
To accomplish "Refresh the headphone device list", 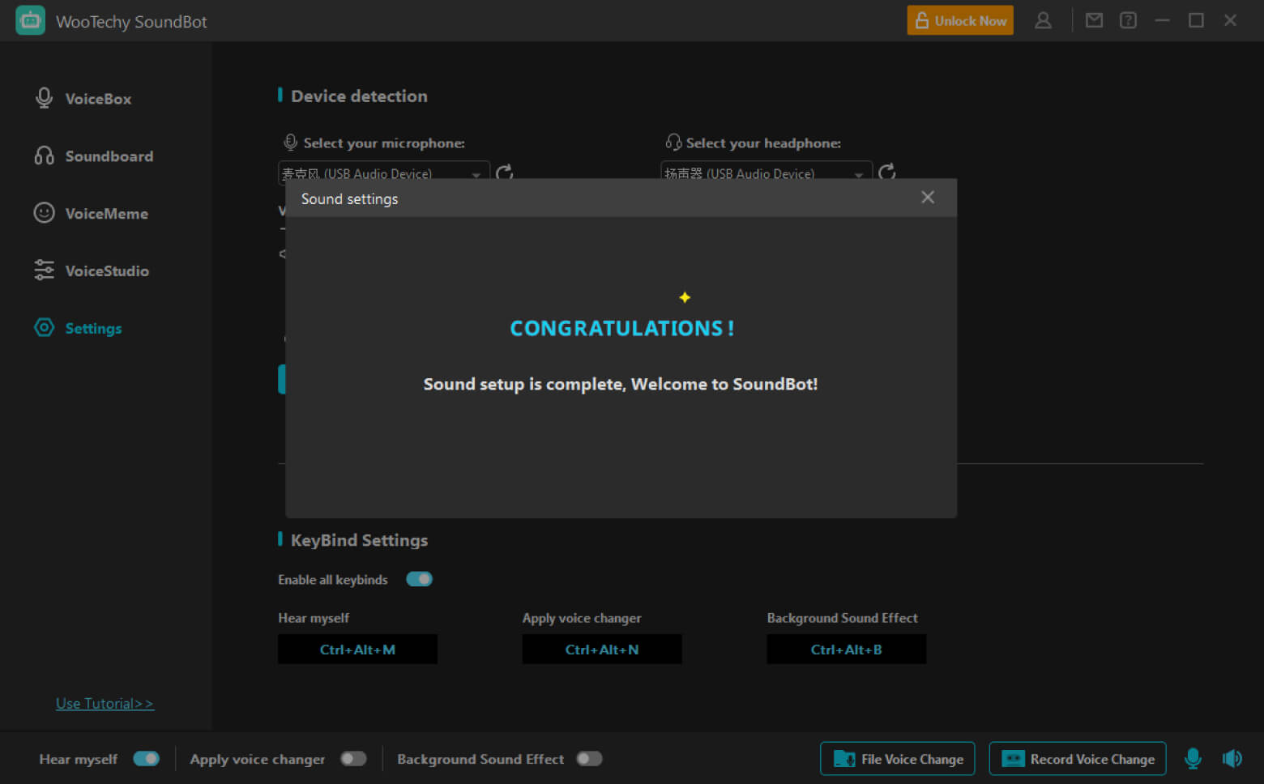I will pyautogui.click(x=887, y=172).
